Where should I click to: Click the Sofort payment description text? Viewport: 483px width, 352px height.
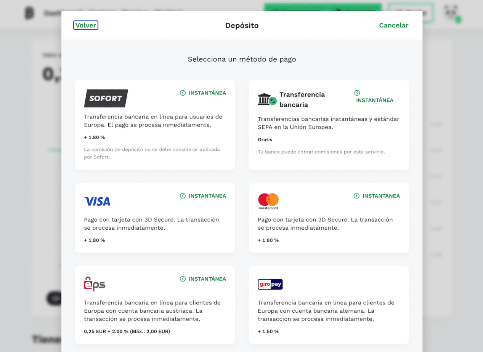click(153, 121)
